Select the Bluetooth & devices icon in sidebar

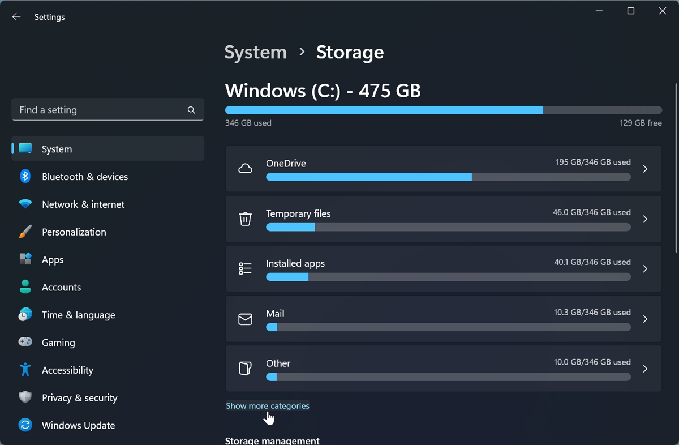pos(25,177)
